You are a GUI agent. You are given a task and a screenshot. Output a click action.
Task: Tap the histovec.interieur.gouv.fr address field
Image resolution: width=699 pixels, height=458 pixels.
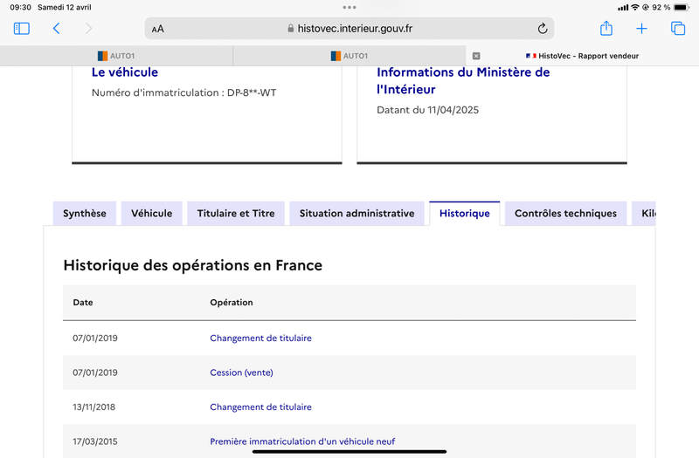349,29
